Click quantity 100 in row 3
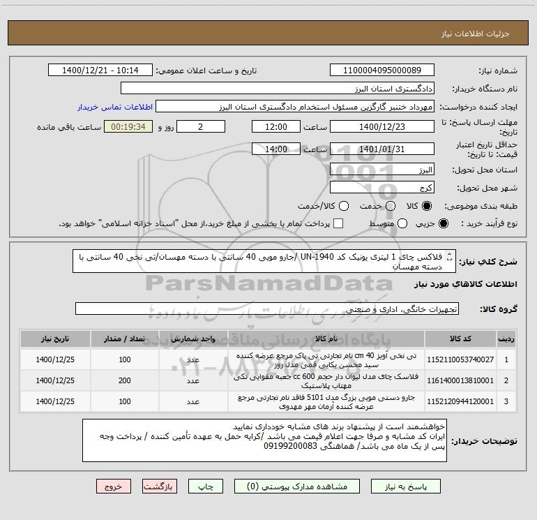Viewport: 537px width, 520px height. (125, 401)
